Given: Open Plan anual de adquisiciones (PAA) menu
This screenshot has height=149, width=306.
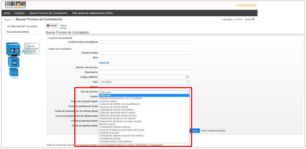Looking at the screenshot, I should (x=92, y=13).
